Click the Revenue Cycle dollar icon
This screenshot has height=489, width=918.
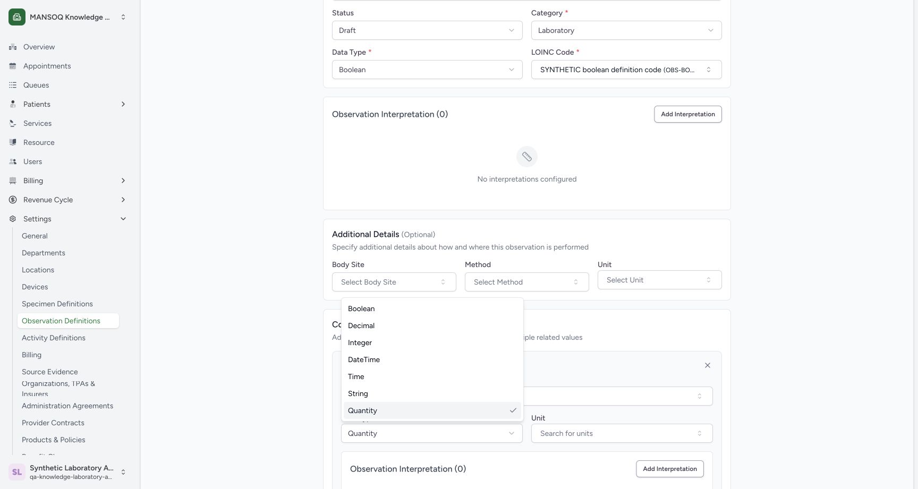[13, 200]
